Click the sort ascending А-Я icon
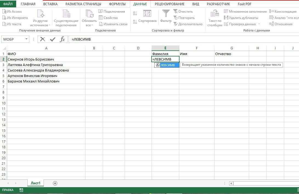The height and width of the screenshot is (194, 299). tap(134, 13)
